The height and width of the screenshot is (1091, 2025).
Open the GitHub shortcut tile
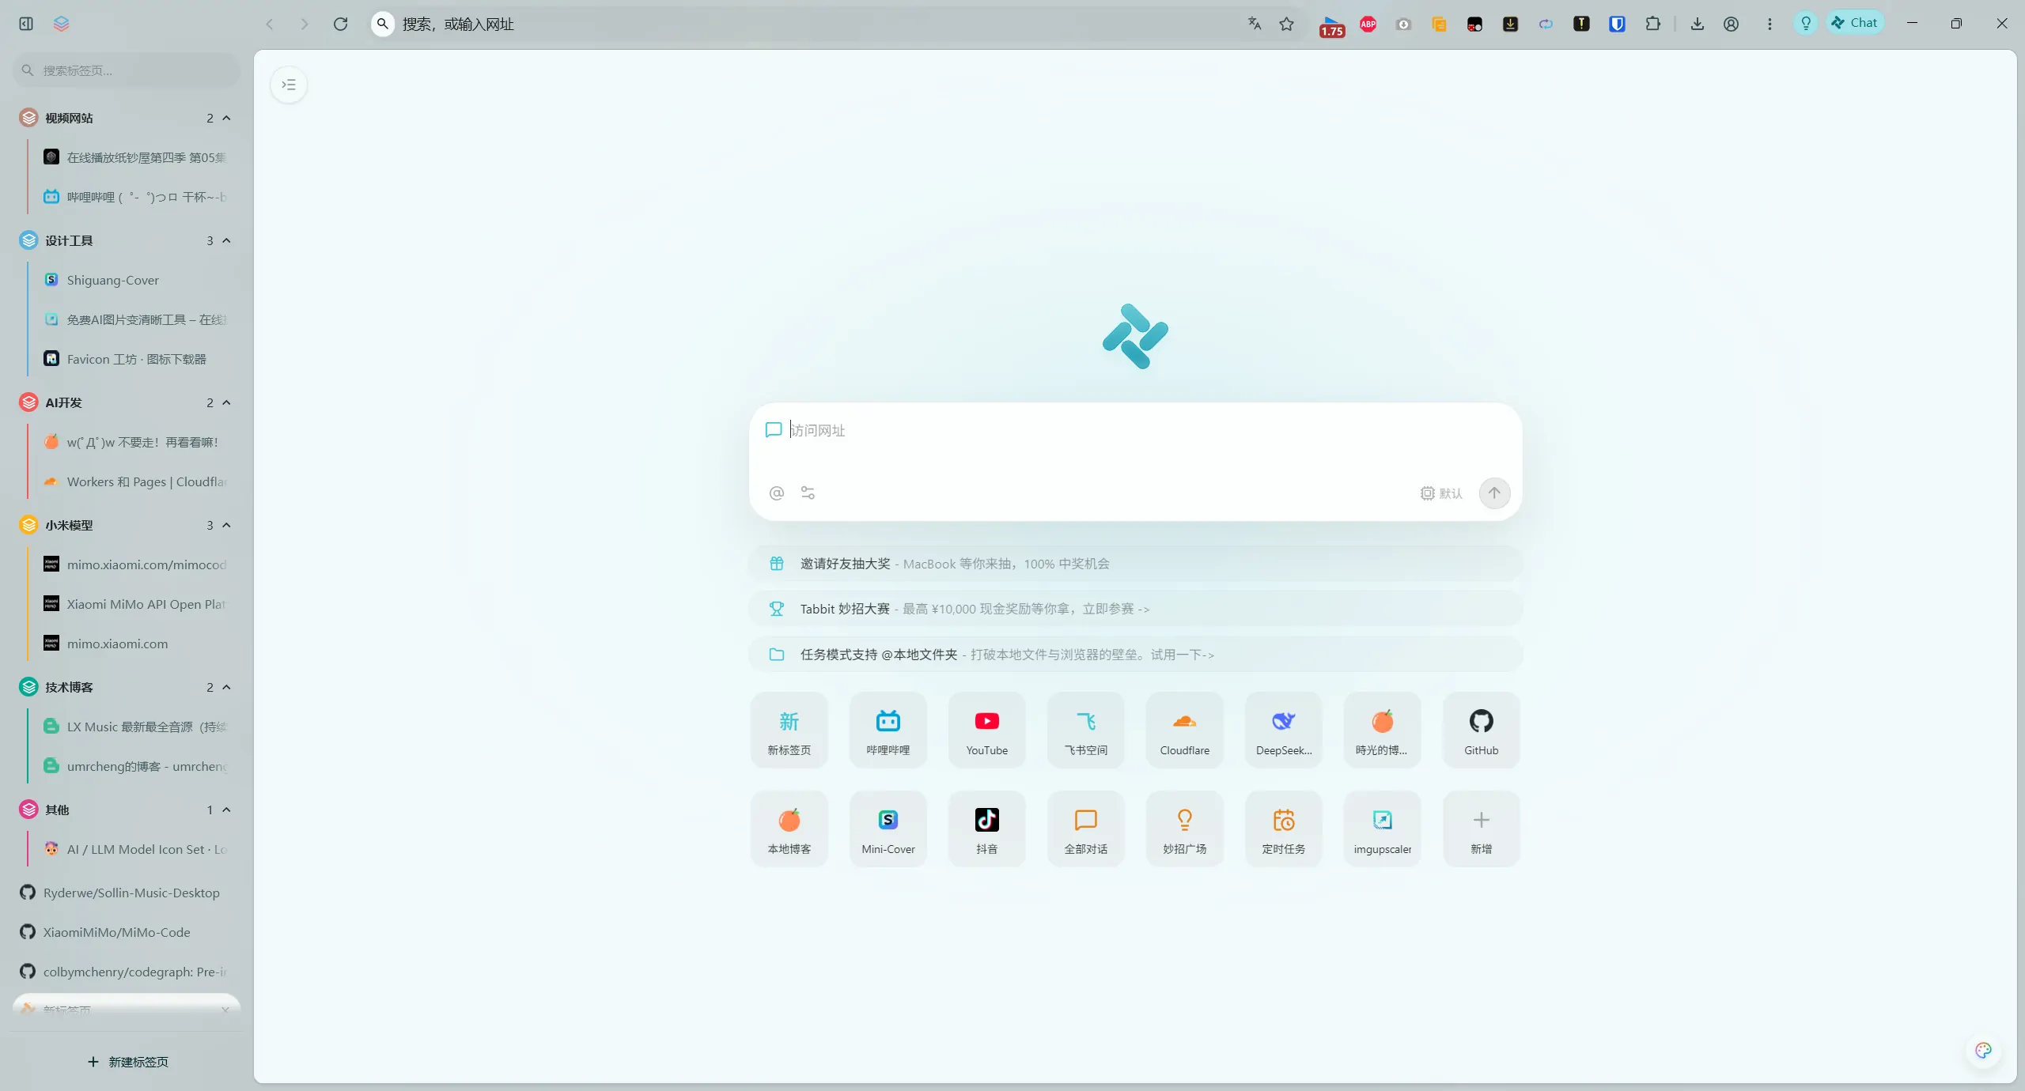(x=1482, y=730)
